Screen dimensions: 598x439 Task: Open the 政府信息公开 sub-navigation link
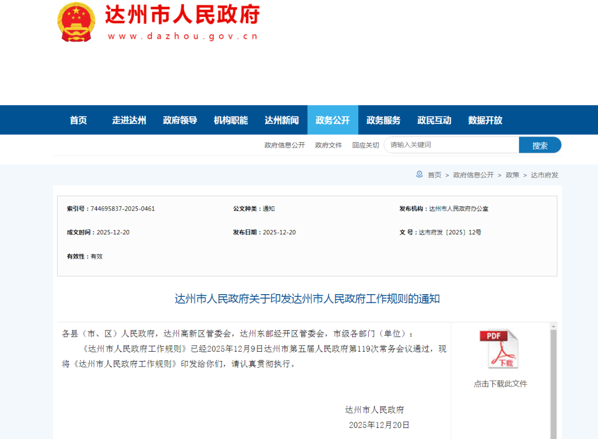[285, 145]
